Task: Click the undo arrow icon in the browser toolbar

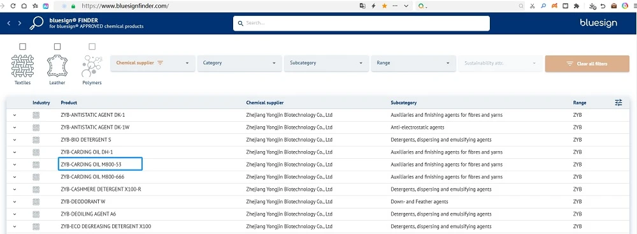Action: pos(603,6)
